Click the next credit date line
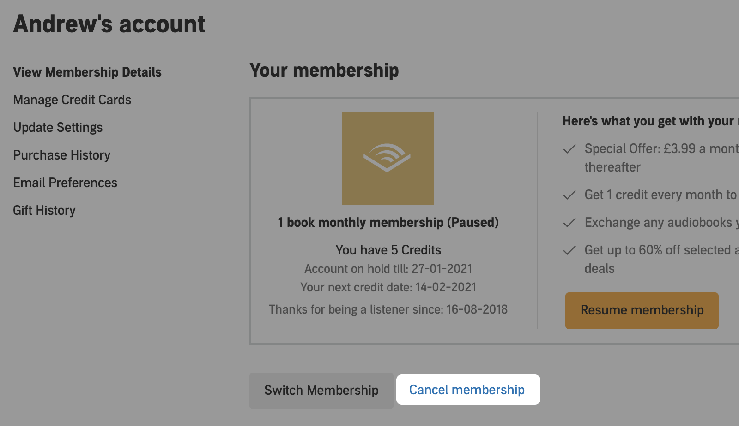Viewport: 739px width, 426px height. point(388,287)
